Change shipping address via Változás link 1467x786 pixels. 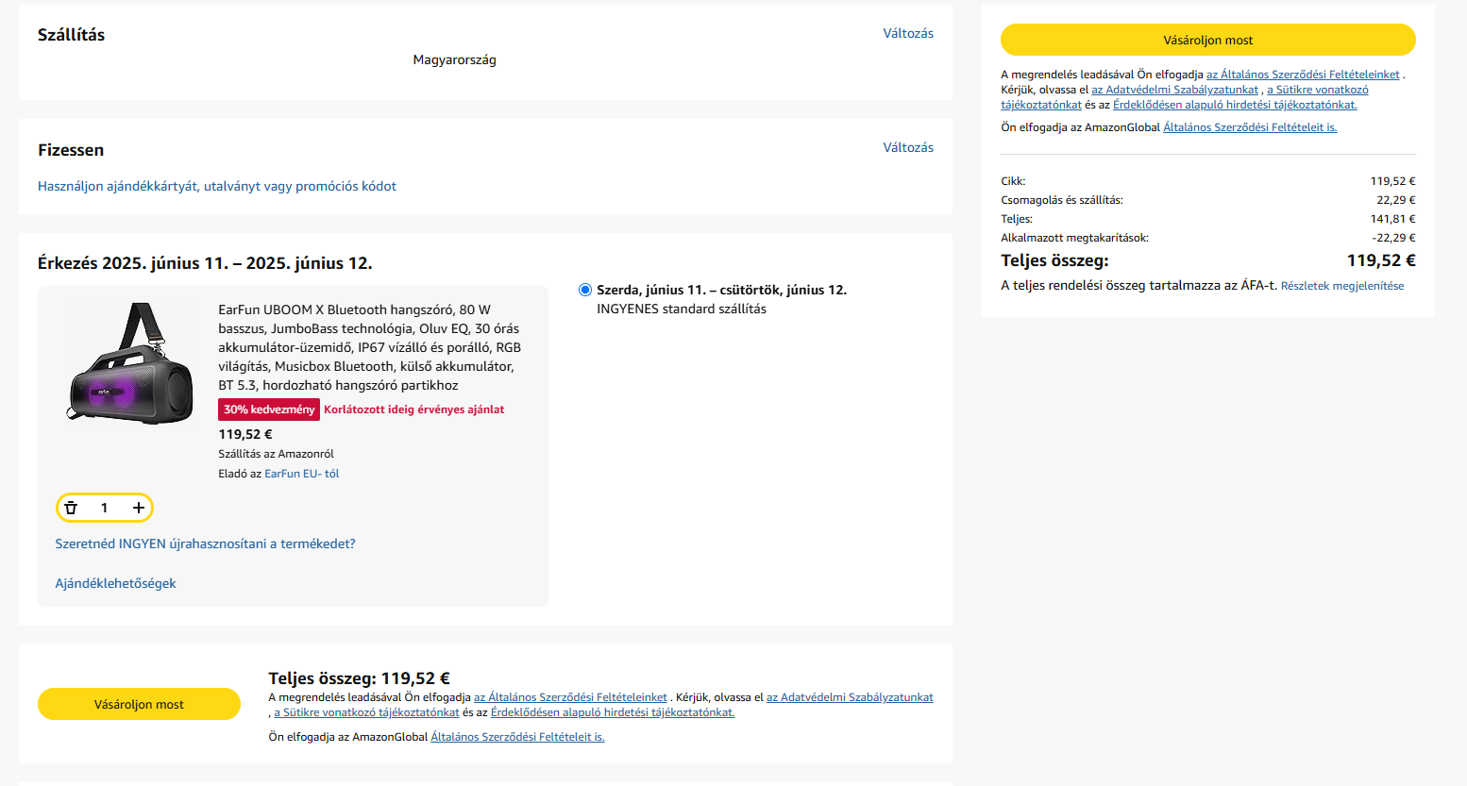coord(908,33)
